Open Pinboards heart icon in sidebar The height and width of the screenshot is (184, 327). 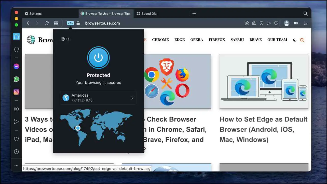pyautogui.click(x=16, y=139)
